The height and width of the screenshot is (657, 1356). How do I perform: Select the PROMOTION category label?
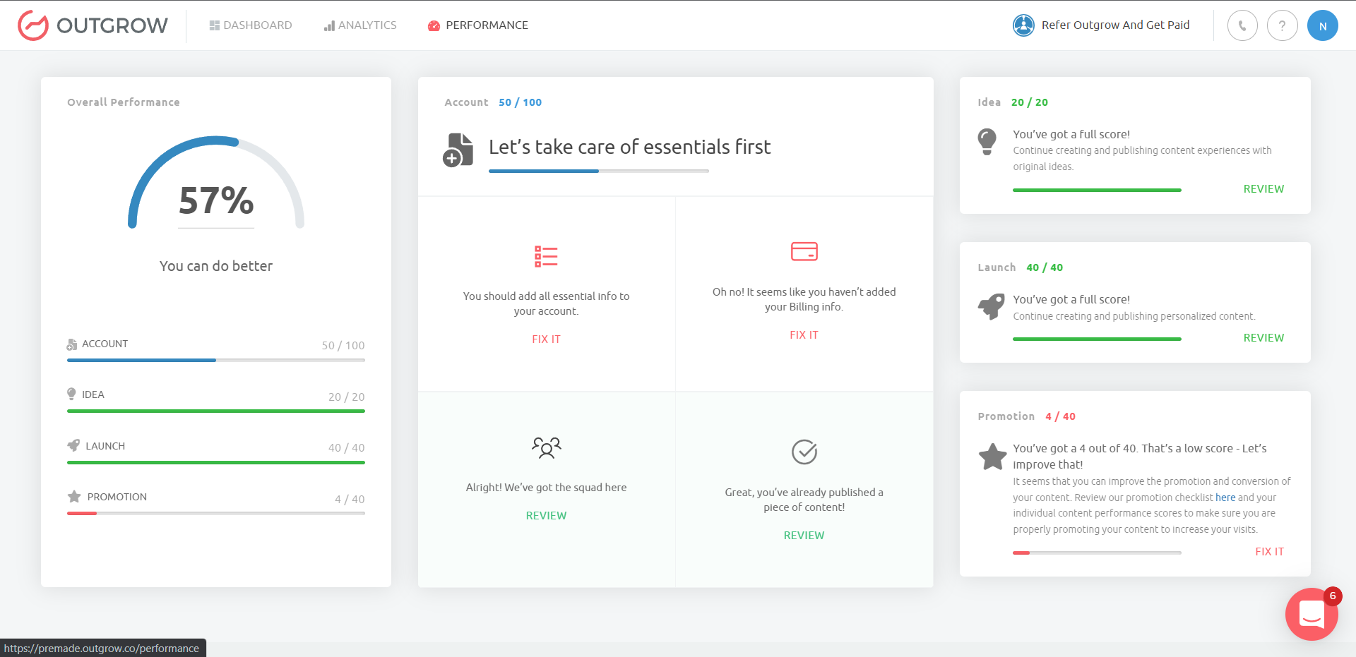(117, 497)
